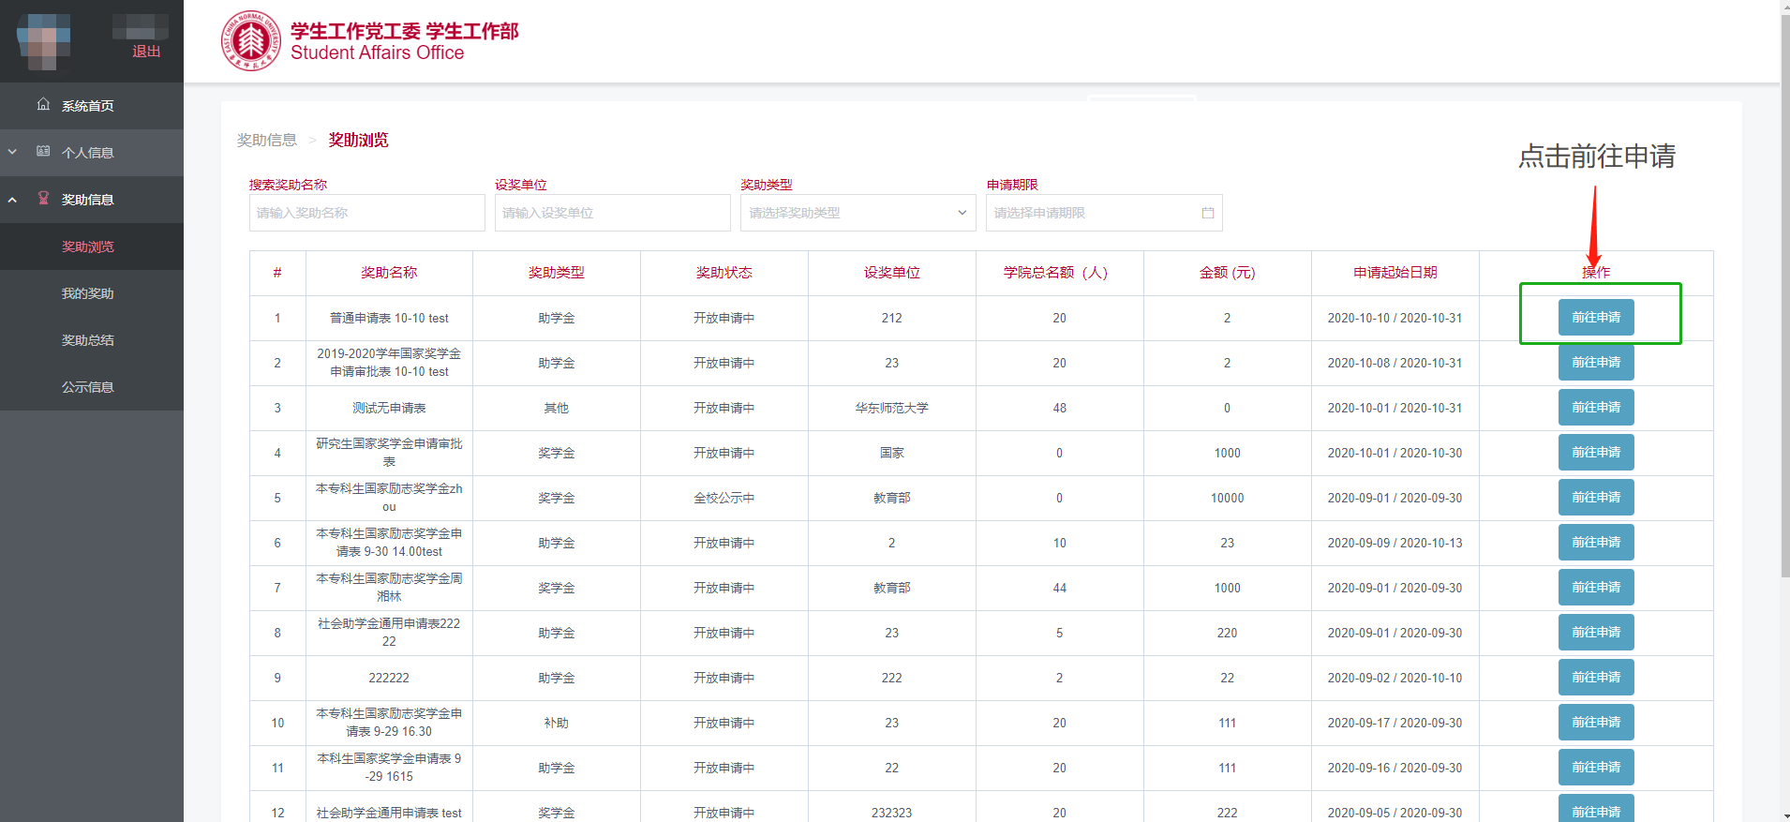Click the 设奖单位 text input field
This screenshot has width=1790, height=822.
coord(612,213)
